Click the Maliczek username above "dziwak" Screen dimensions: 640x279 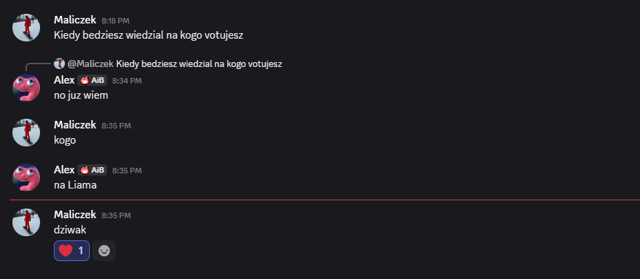pyautogui.click(x=75, y=215)
